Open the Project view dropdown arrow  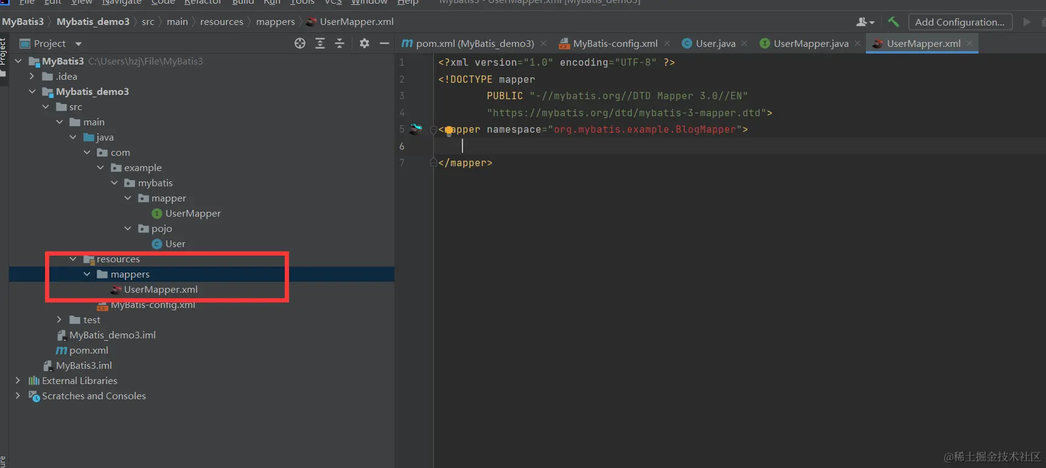coord(78,44)
